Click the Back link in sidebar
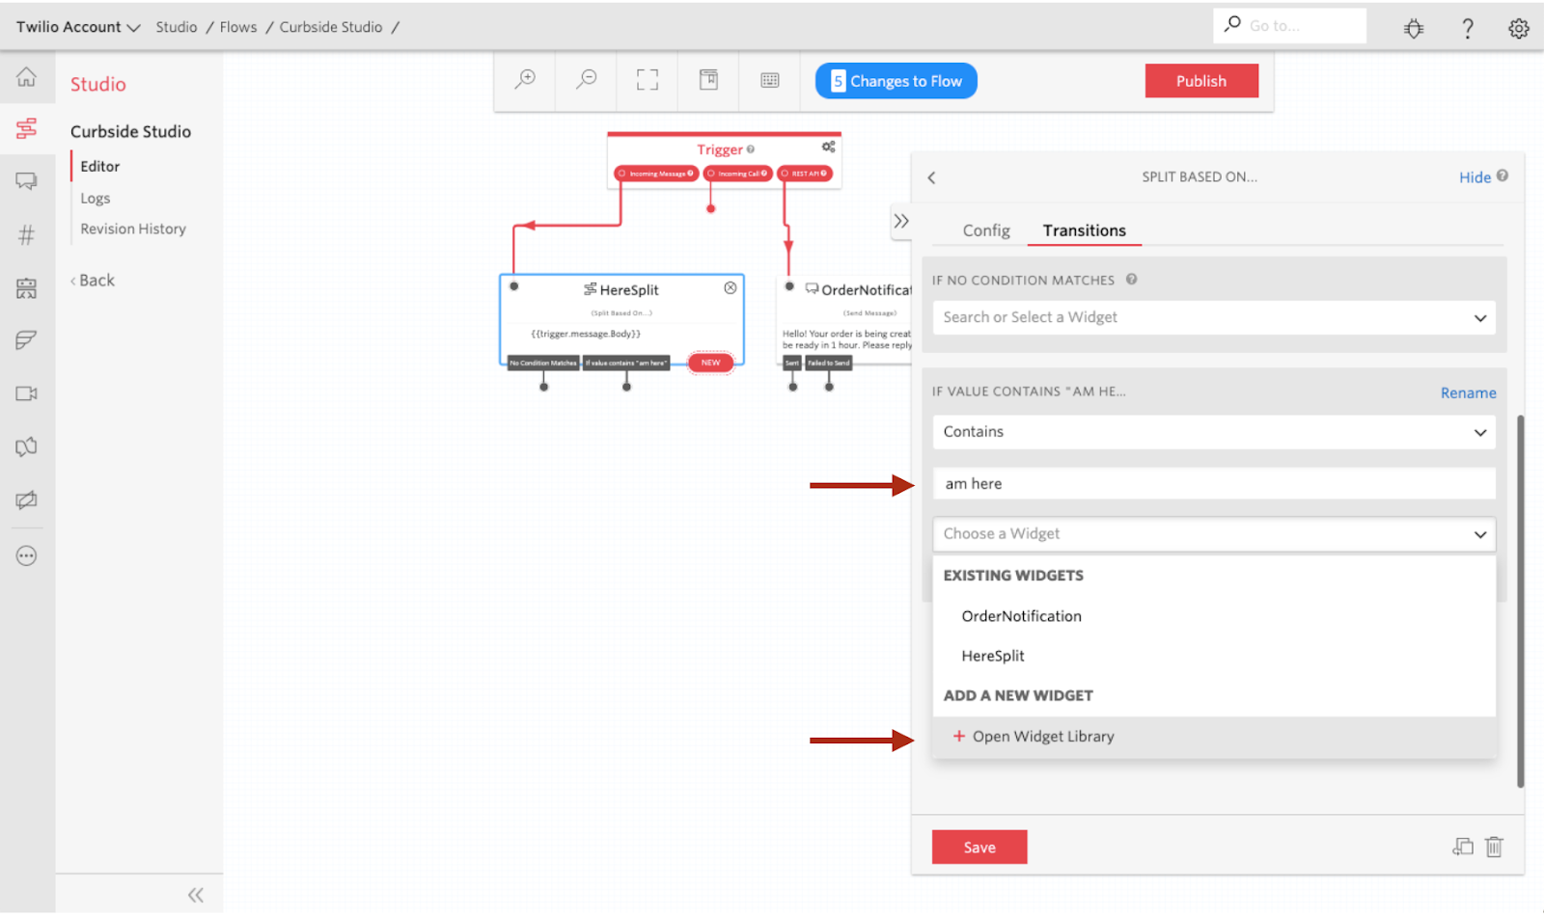The height and width of the screenshot is (917, 1544). [x=93, y=281]
